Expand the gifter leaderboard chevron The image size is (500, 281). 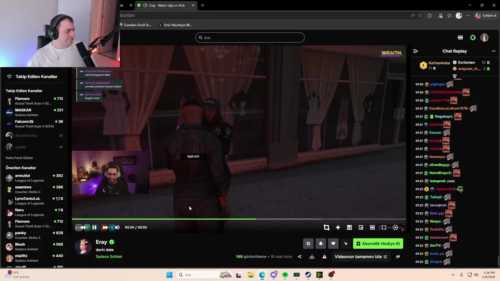(455, 76)
